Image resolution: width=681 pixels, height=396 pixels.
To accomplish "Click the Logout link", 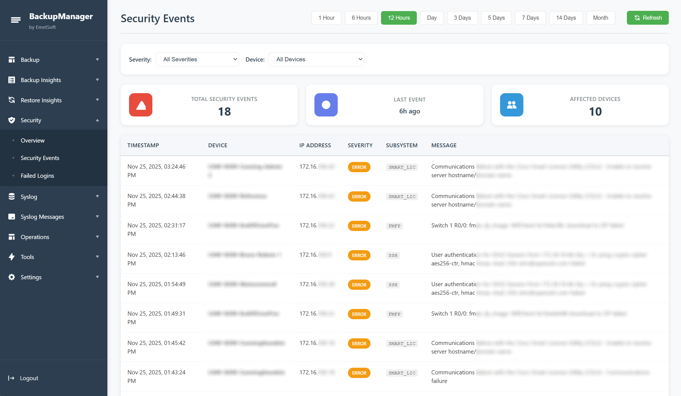I will pos(29,378).
